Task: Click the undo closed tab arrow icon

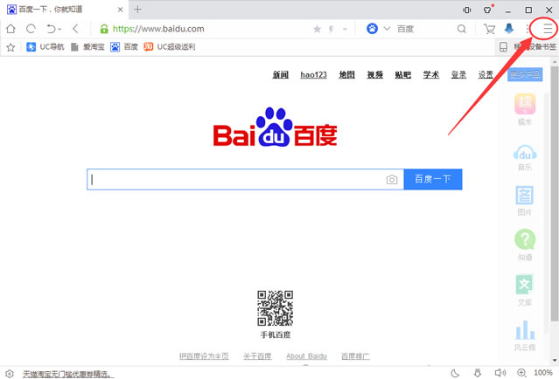Action: 52,29
